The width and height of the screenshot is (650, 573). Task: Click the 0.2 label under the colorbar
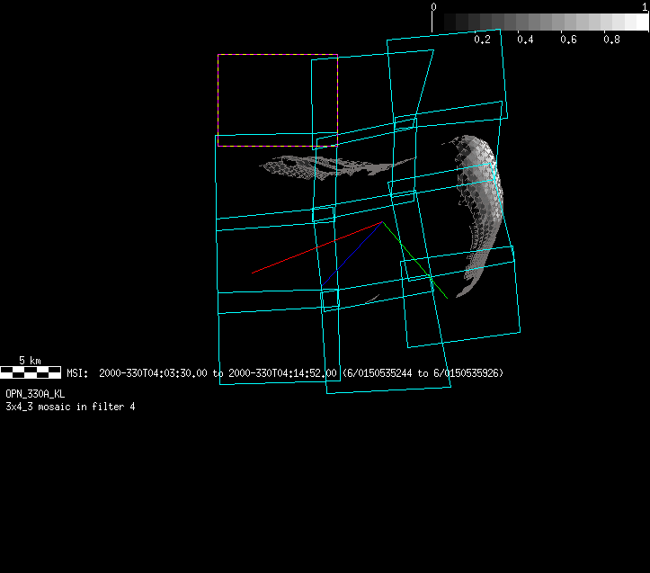[x=483, y=40]
